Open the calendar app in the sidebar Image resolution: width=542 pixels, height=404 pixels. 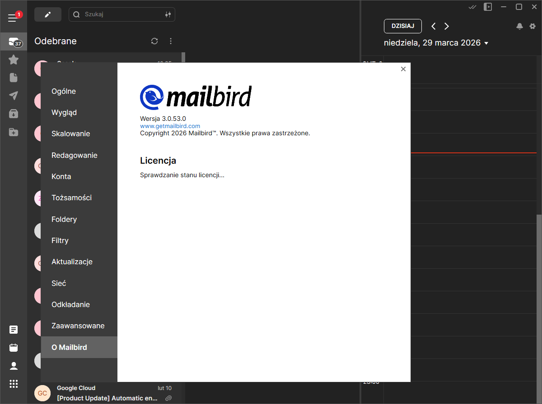(x=14, y=348)
